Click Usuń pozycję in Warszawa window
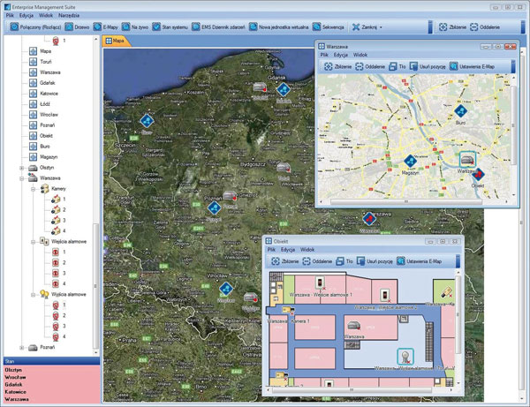 click(x=428, y=66)
